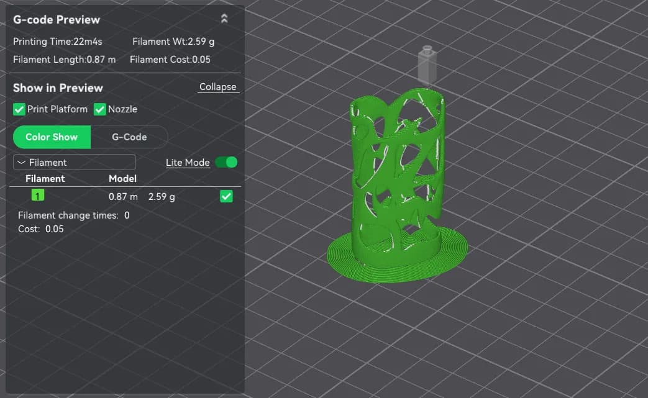Click the Filament Length:0.87 m text

(65, 60)
